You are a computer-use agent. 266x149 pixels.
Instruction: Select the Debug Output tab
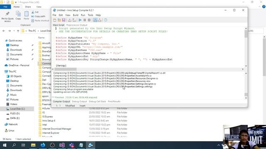pyautogui.click(x=79, y=101)
